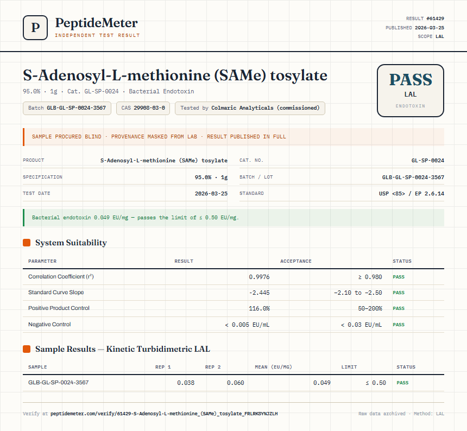Click PASS status for Positive Product Control

[399, 308]
